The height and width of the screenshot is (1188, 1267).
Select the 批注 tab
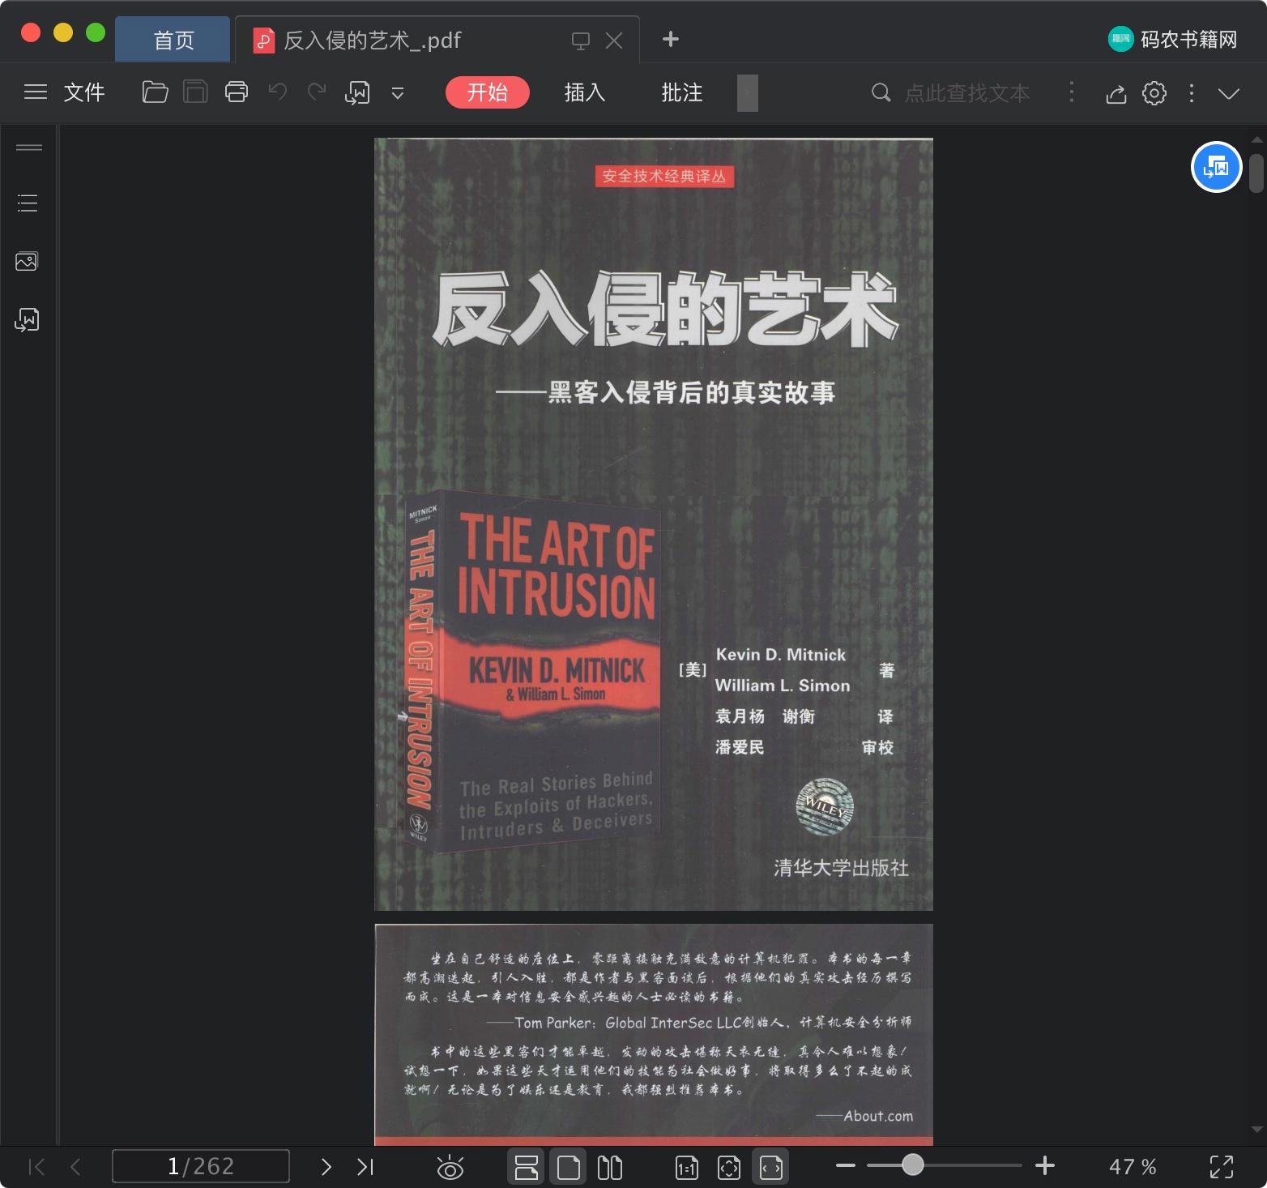point(681,92)
